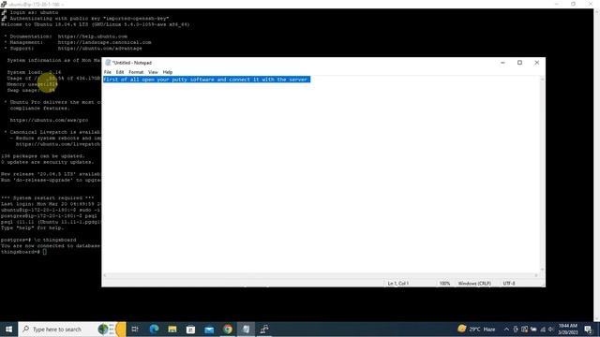
Task: Open the notification center
Action: coord(588,329)
